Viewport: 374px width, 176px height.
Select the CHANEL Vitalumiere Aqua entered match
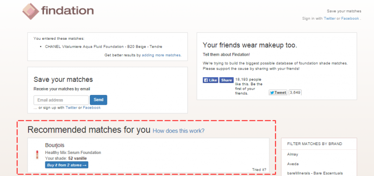click(x=104, y=47)
